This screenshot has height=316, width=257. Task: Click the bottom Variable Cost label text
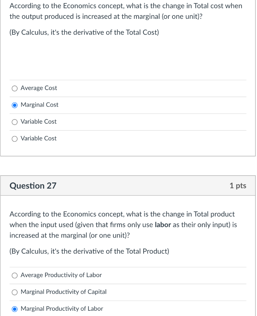coord(39,139)
